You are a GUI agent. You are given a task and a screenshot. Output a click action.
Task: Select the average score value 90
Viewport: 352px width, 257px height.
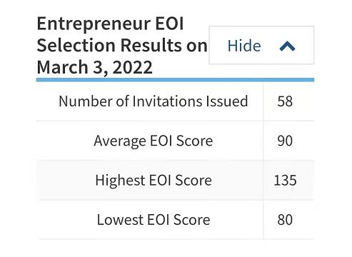click(285, 141)
